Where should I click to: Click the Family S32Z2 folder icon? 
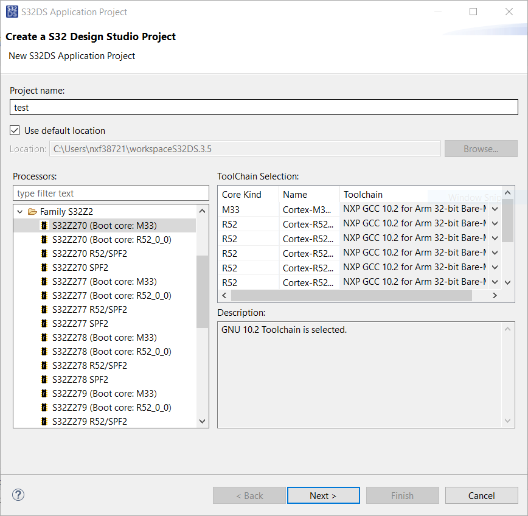click(x=32, y=212)
